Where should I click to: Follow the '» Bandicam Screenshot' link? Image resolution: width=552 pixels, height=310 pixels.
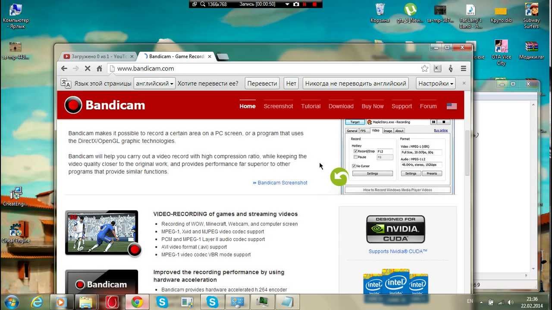280,183
